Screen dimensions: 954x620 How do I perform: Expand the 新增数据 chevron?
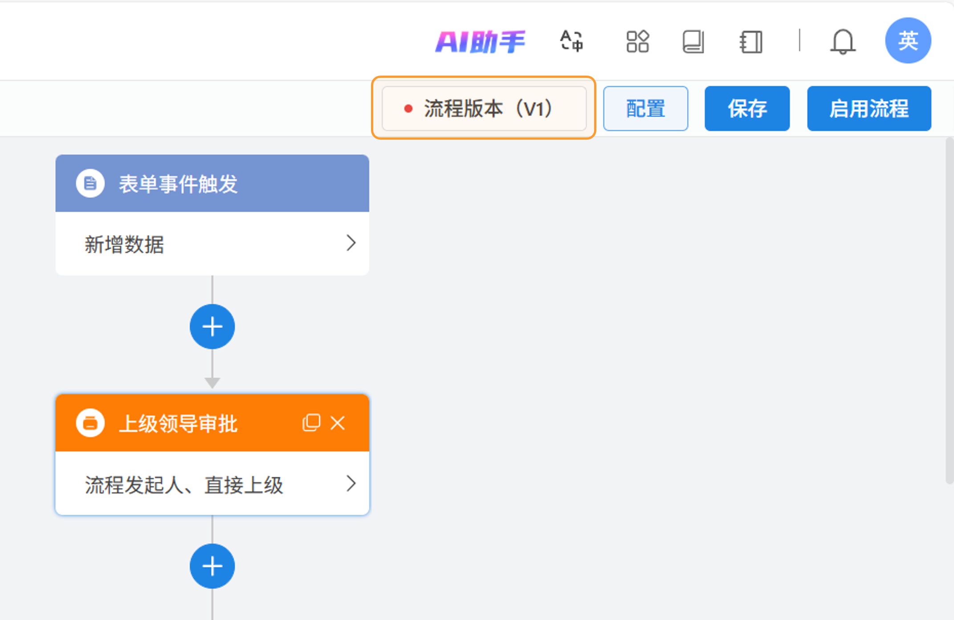click(351, 243)
